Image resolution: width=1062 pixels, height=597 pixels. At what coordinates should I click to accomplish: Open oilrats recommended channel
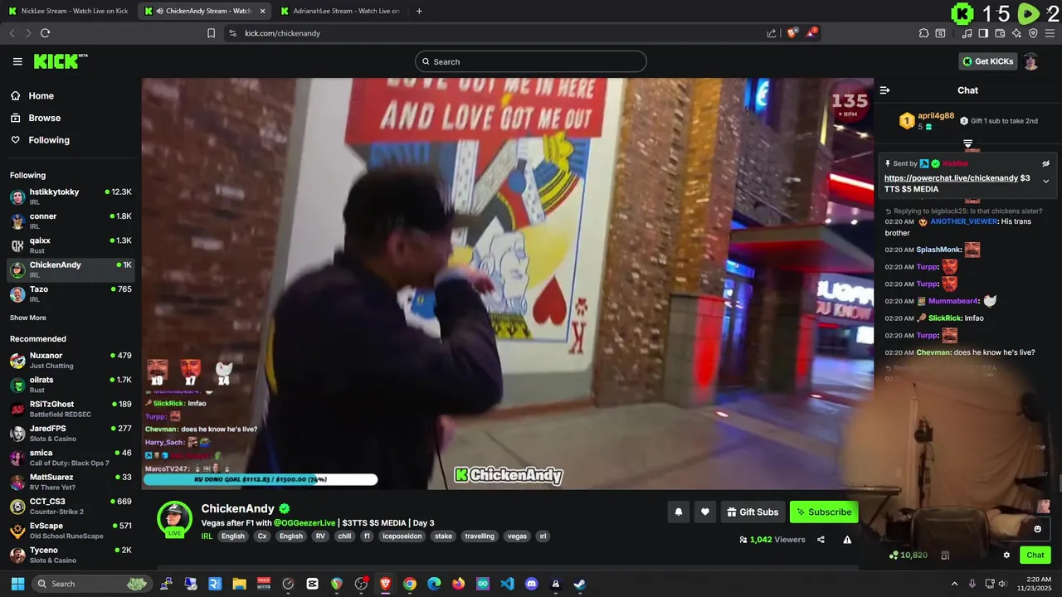coord(71,385)
